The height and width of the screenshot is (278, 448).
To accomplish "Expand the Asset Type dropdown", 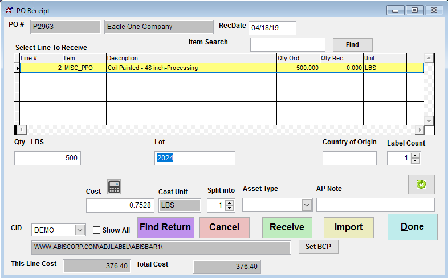I will tap(307, 205).
